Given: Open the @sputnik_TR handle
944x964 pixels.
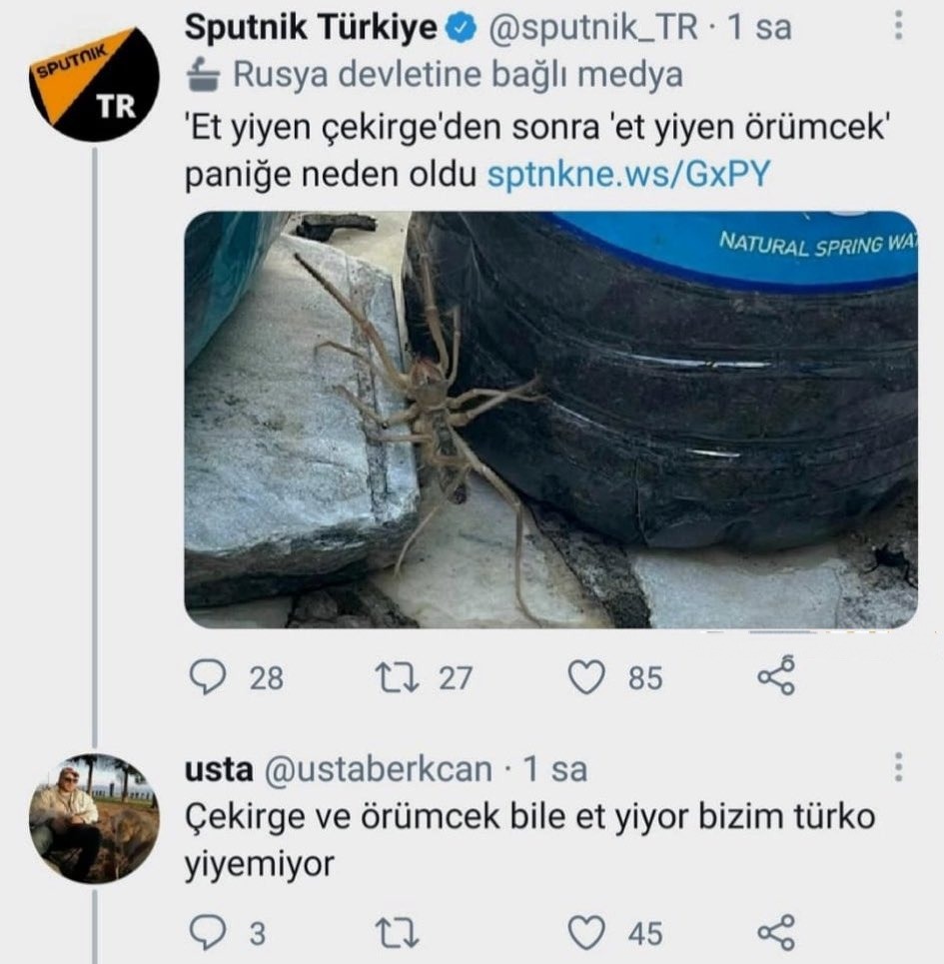Looking at the screenshot, I should (593, 28).
